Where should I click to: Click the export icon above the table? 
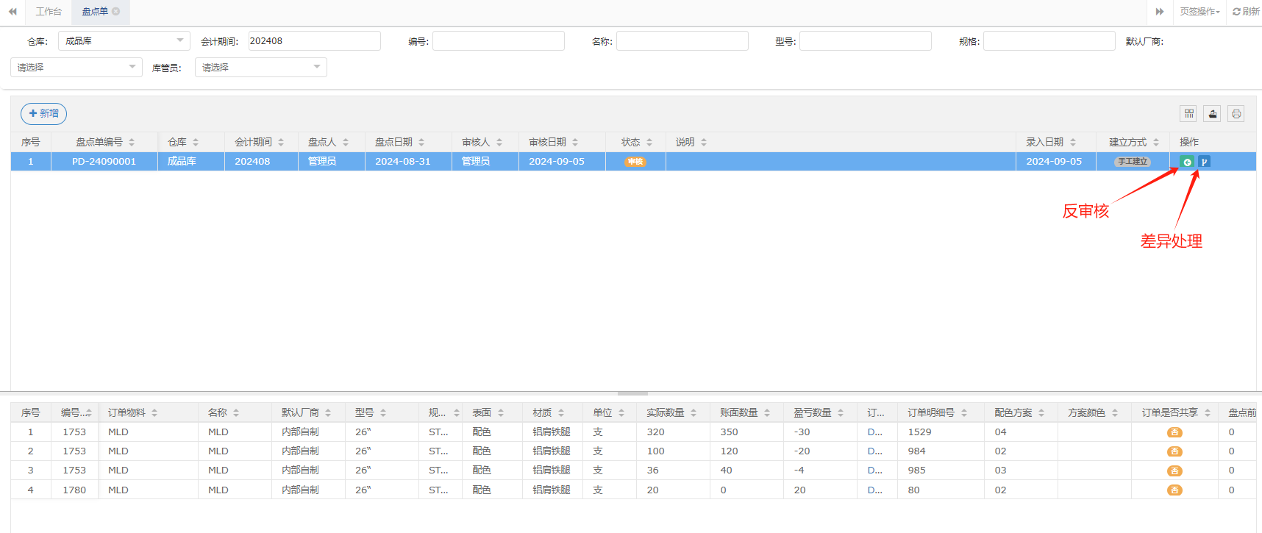pyautogui.click(x=1212, y=113)
